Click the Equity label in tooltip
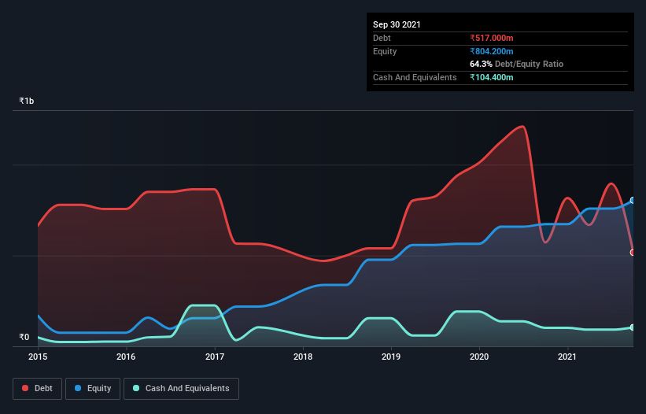Screen dimensions: 646x414 [x=385, y=51]
